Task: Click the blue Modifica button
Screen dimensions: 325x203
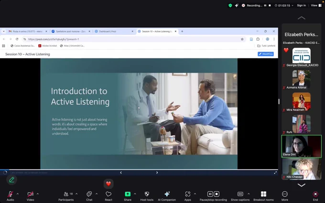Action: (x=266, y=54)
